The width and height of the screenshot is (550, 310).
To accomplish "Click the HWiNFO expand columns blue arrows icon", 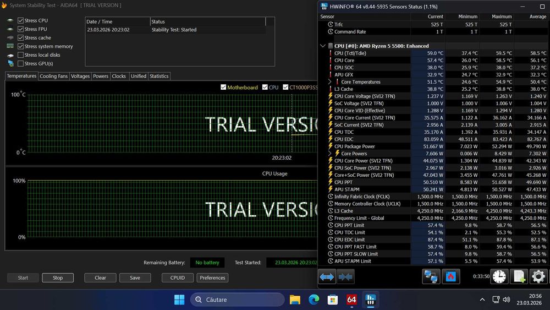I will pyautogui.click(x=327, y=277).
